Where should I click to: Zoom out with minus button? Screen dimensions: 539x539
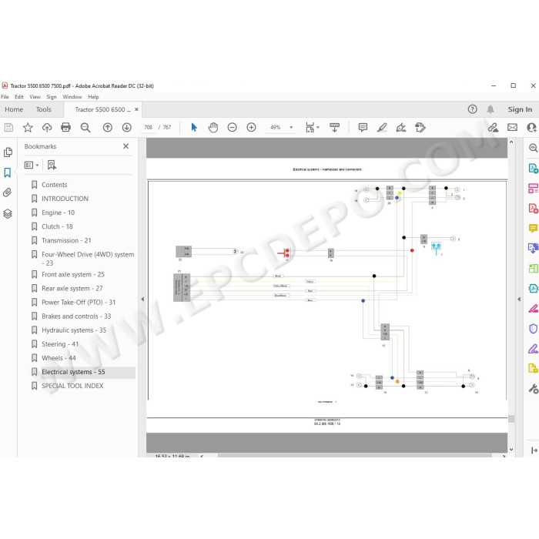232,128
